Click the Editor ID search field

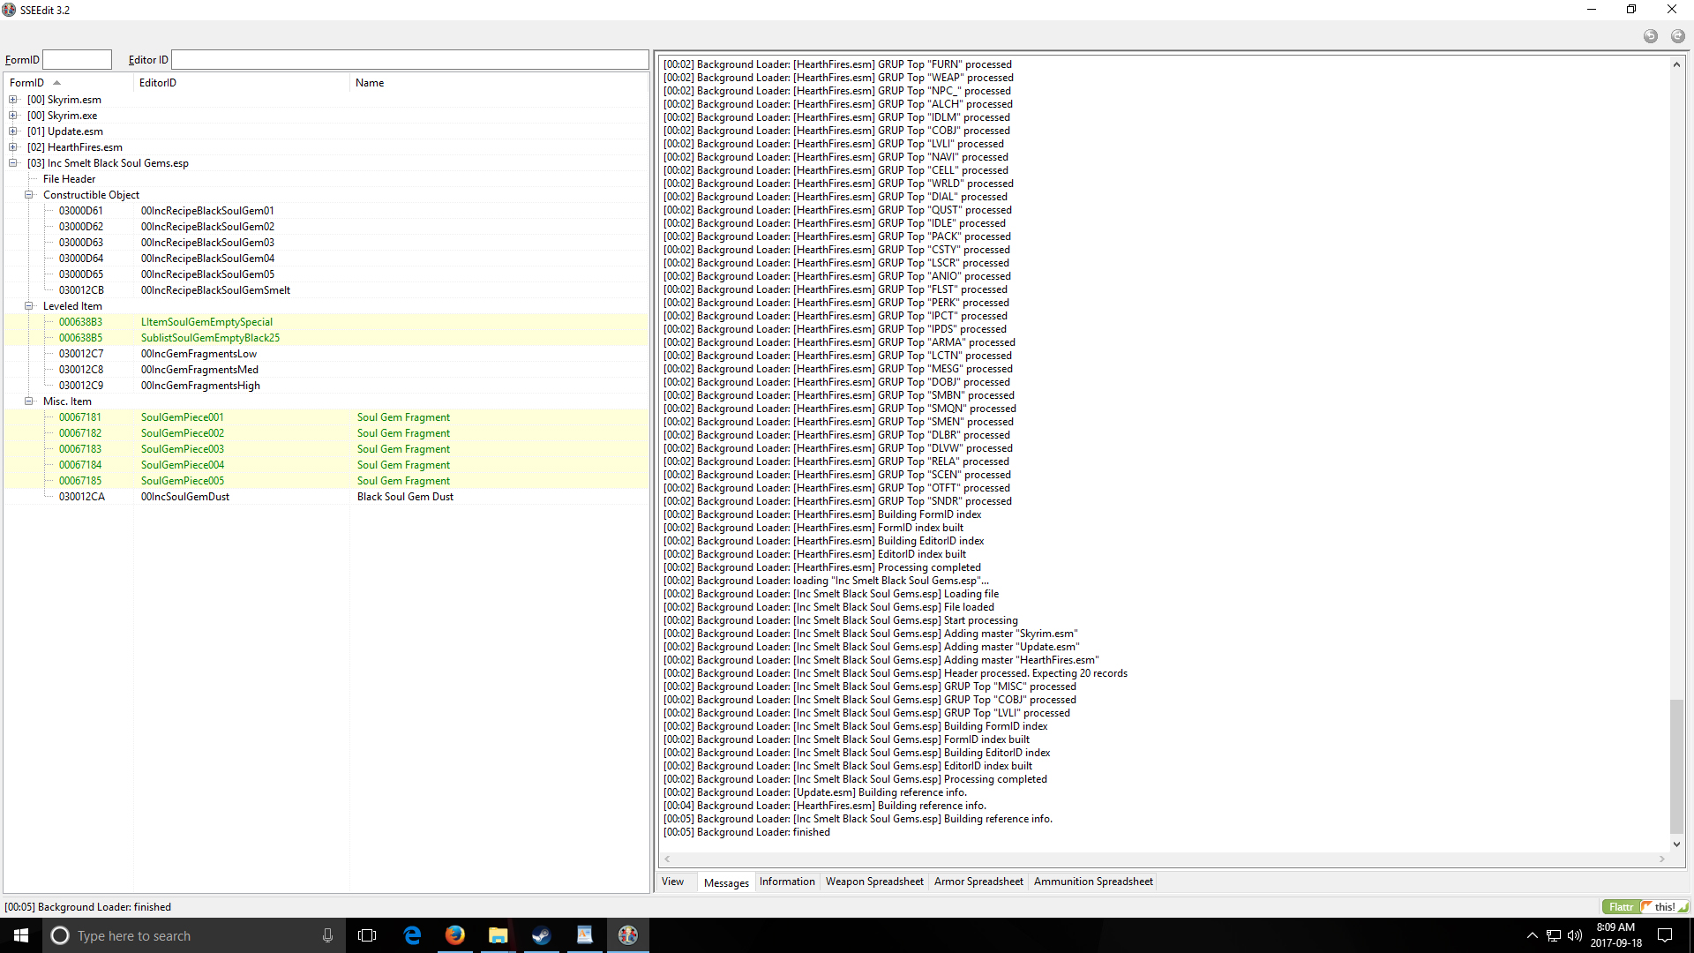409,60
